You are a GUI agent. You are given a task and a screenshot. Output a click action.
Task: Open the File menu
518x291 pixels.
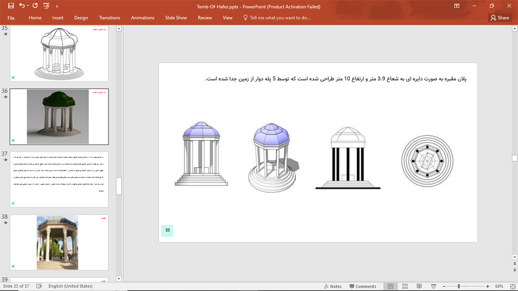click(11, 18)
